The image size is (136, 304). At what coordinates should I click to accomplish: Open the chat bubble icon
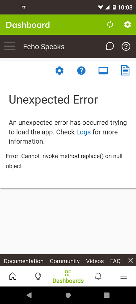coord(109,47)
